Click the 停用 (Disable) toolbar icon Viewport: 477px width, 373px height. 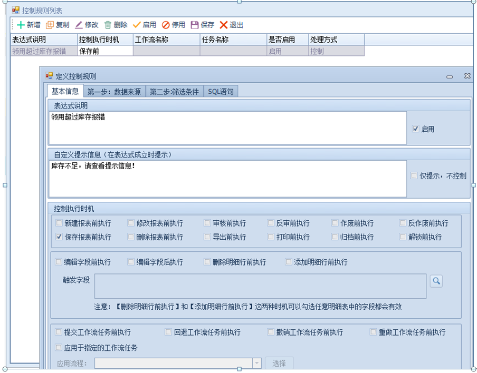click(166, 25)
